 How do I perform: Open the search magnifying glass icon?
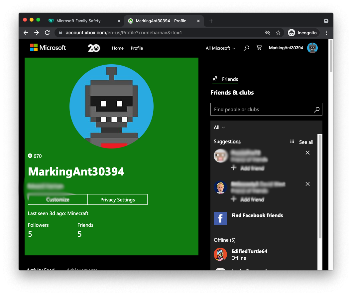[x=246, y=48]
